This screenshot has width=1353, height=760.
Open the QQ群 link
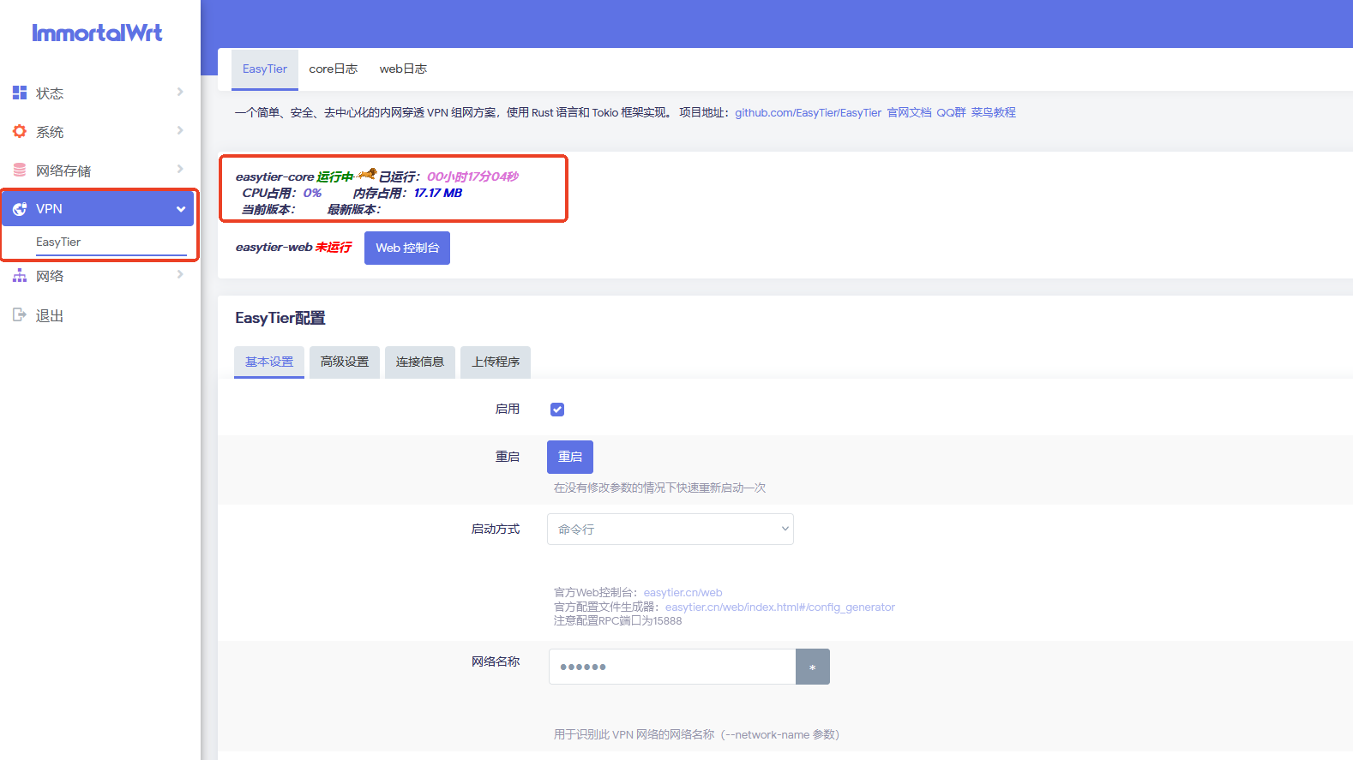point(951,113)
